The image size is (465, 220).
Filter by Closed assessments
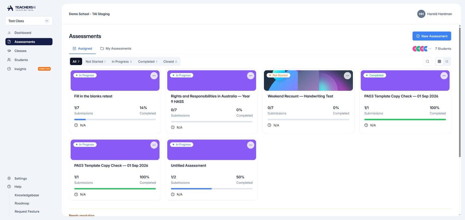coord(170,62)
